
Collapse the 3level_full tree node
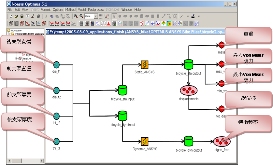(16, 59)
